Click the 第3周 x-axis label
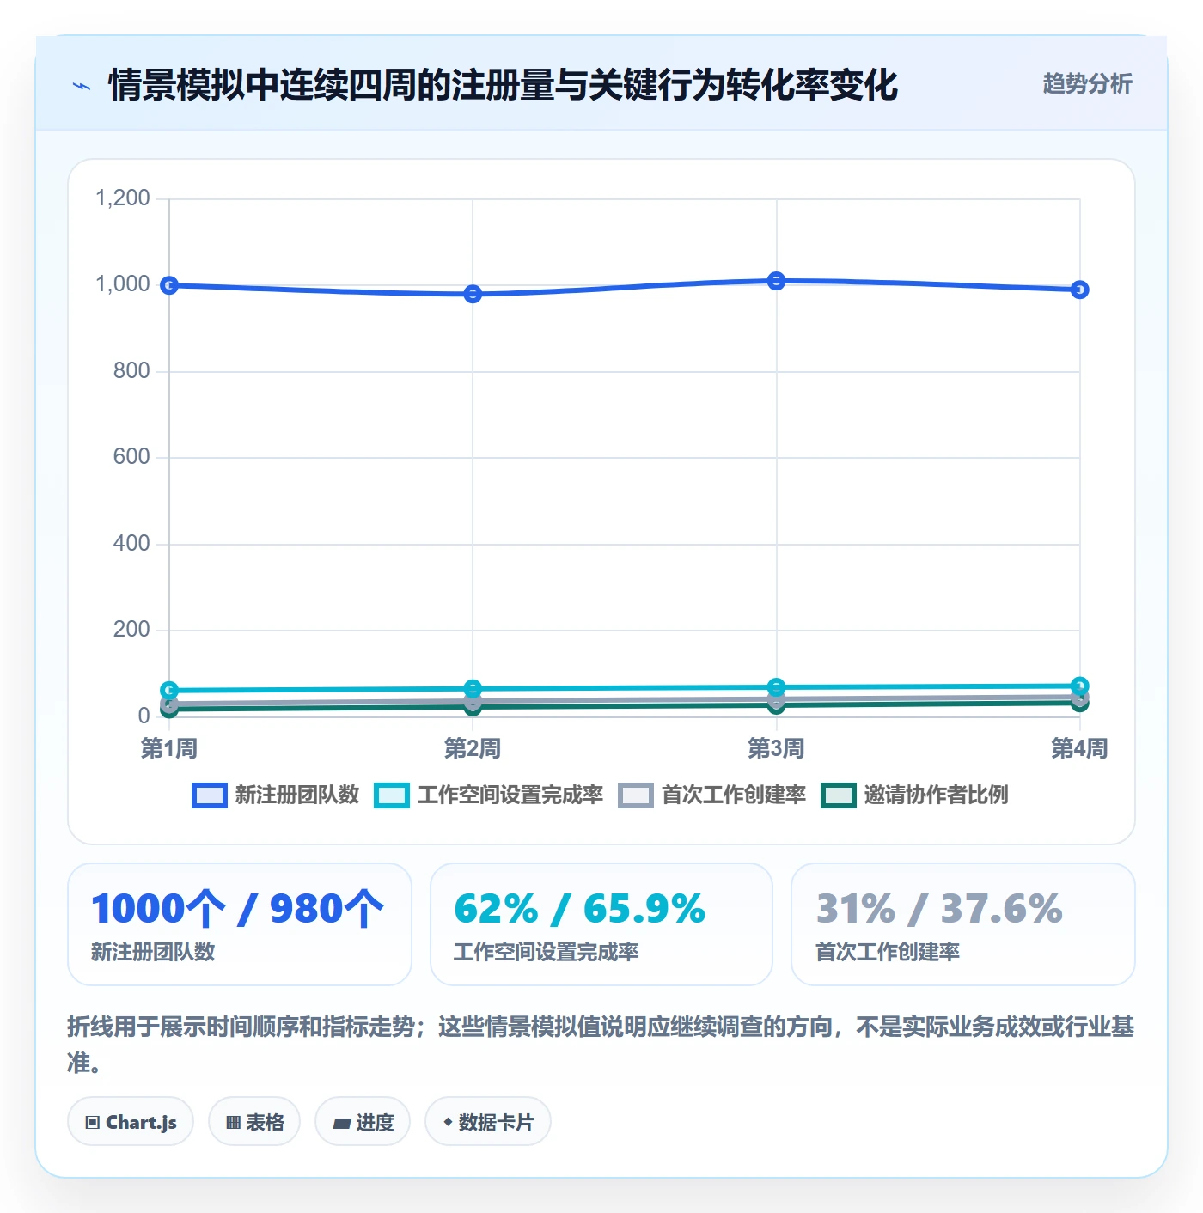Image resolution: width=1203 pixels, height=1213 pixels. [x=776, y=748]
